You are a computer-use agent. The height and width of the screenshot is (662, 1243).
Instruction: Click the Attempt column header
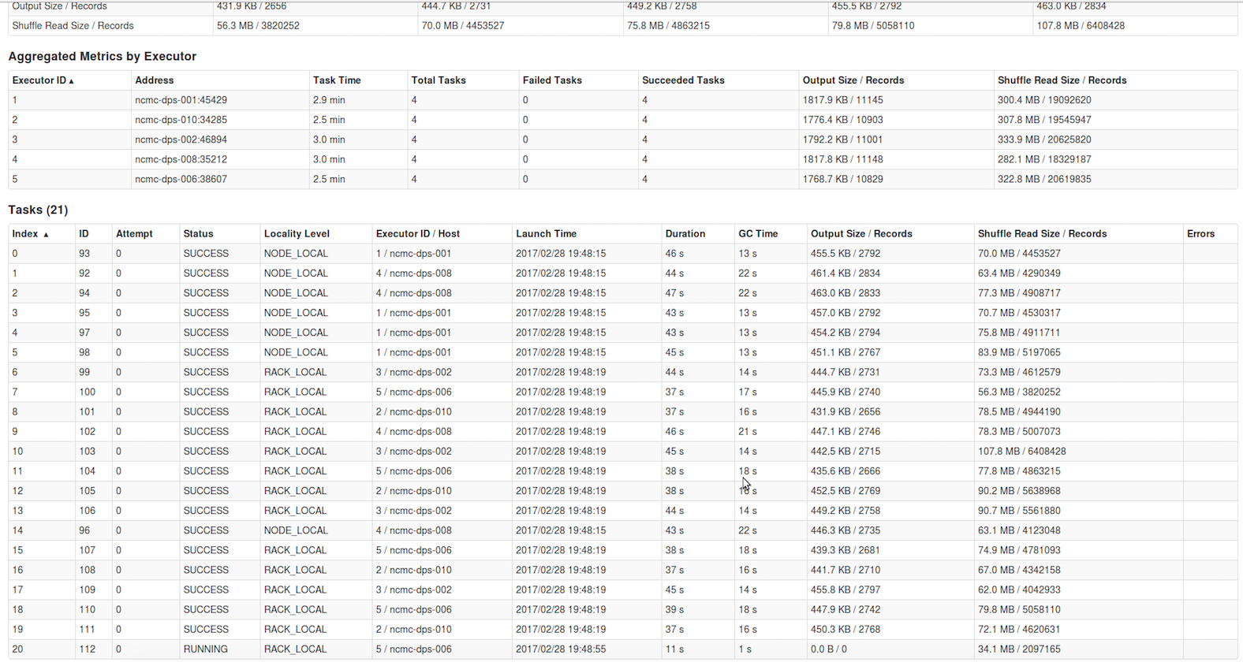tap(134, 234)
